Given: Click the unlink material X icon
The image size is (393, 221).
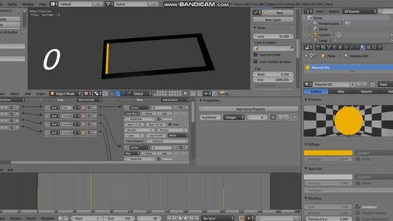Looking at the screenshot, I should [x=365, y=85].
